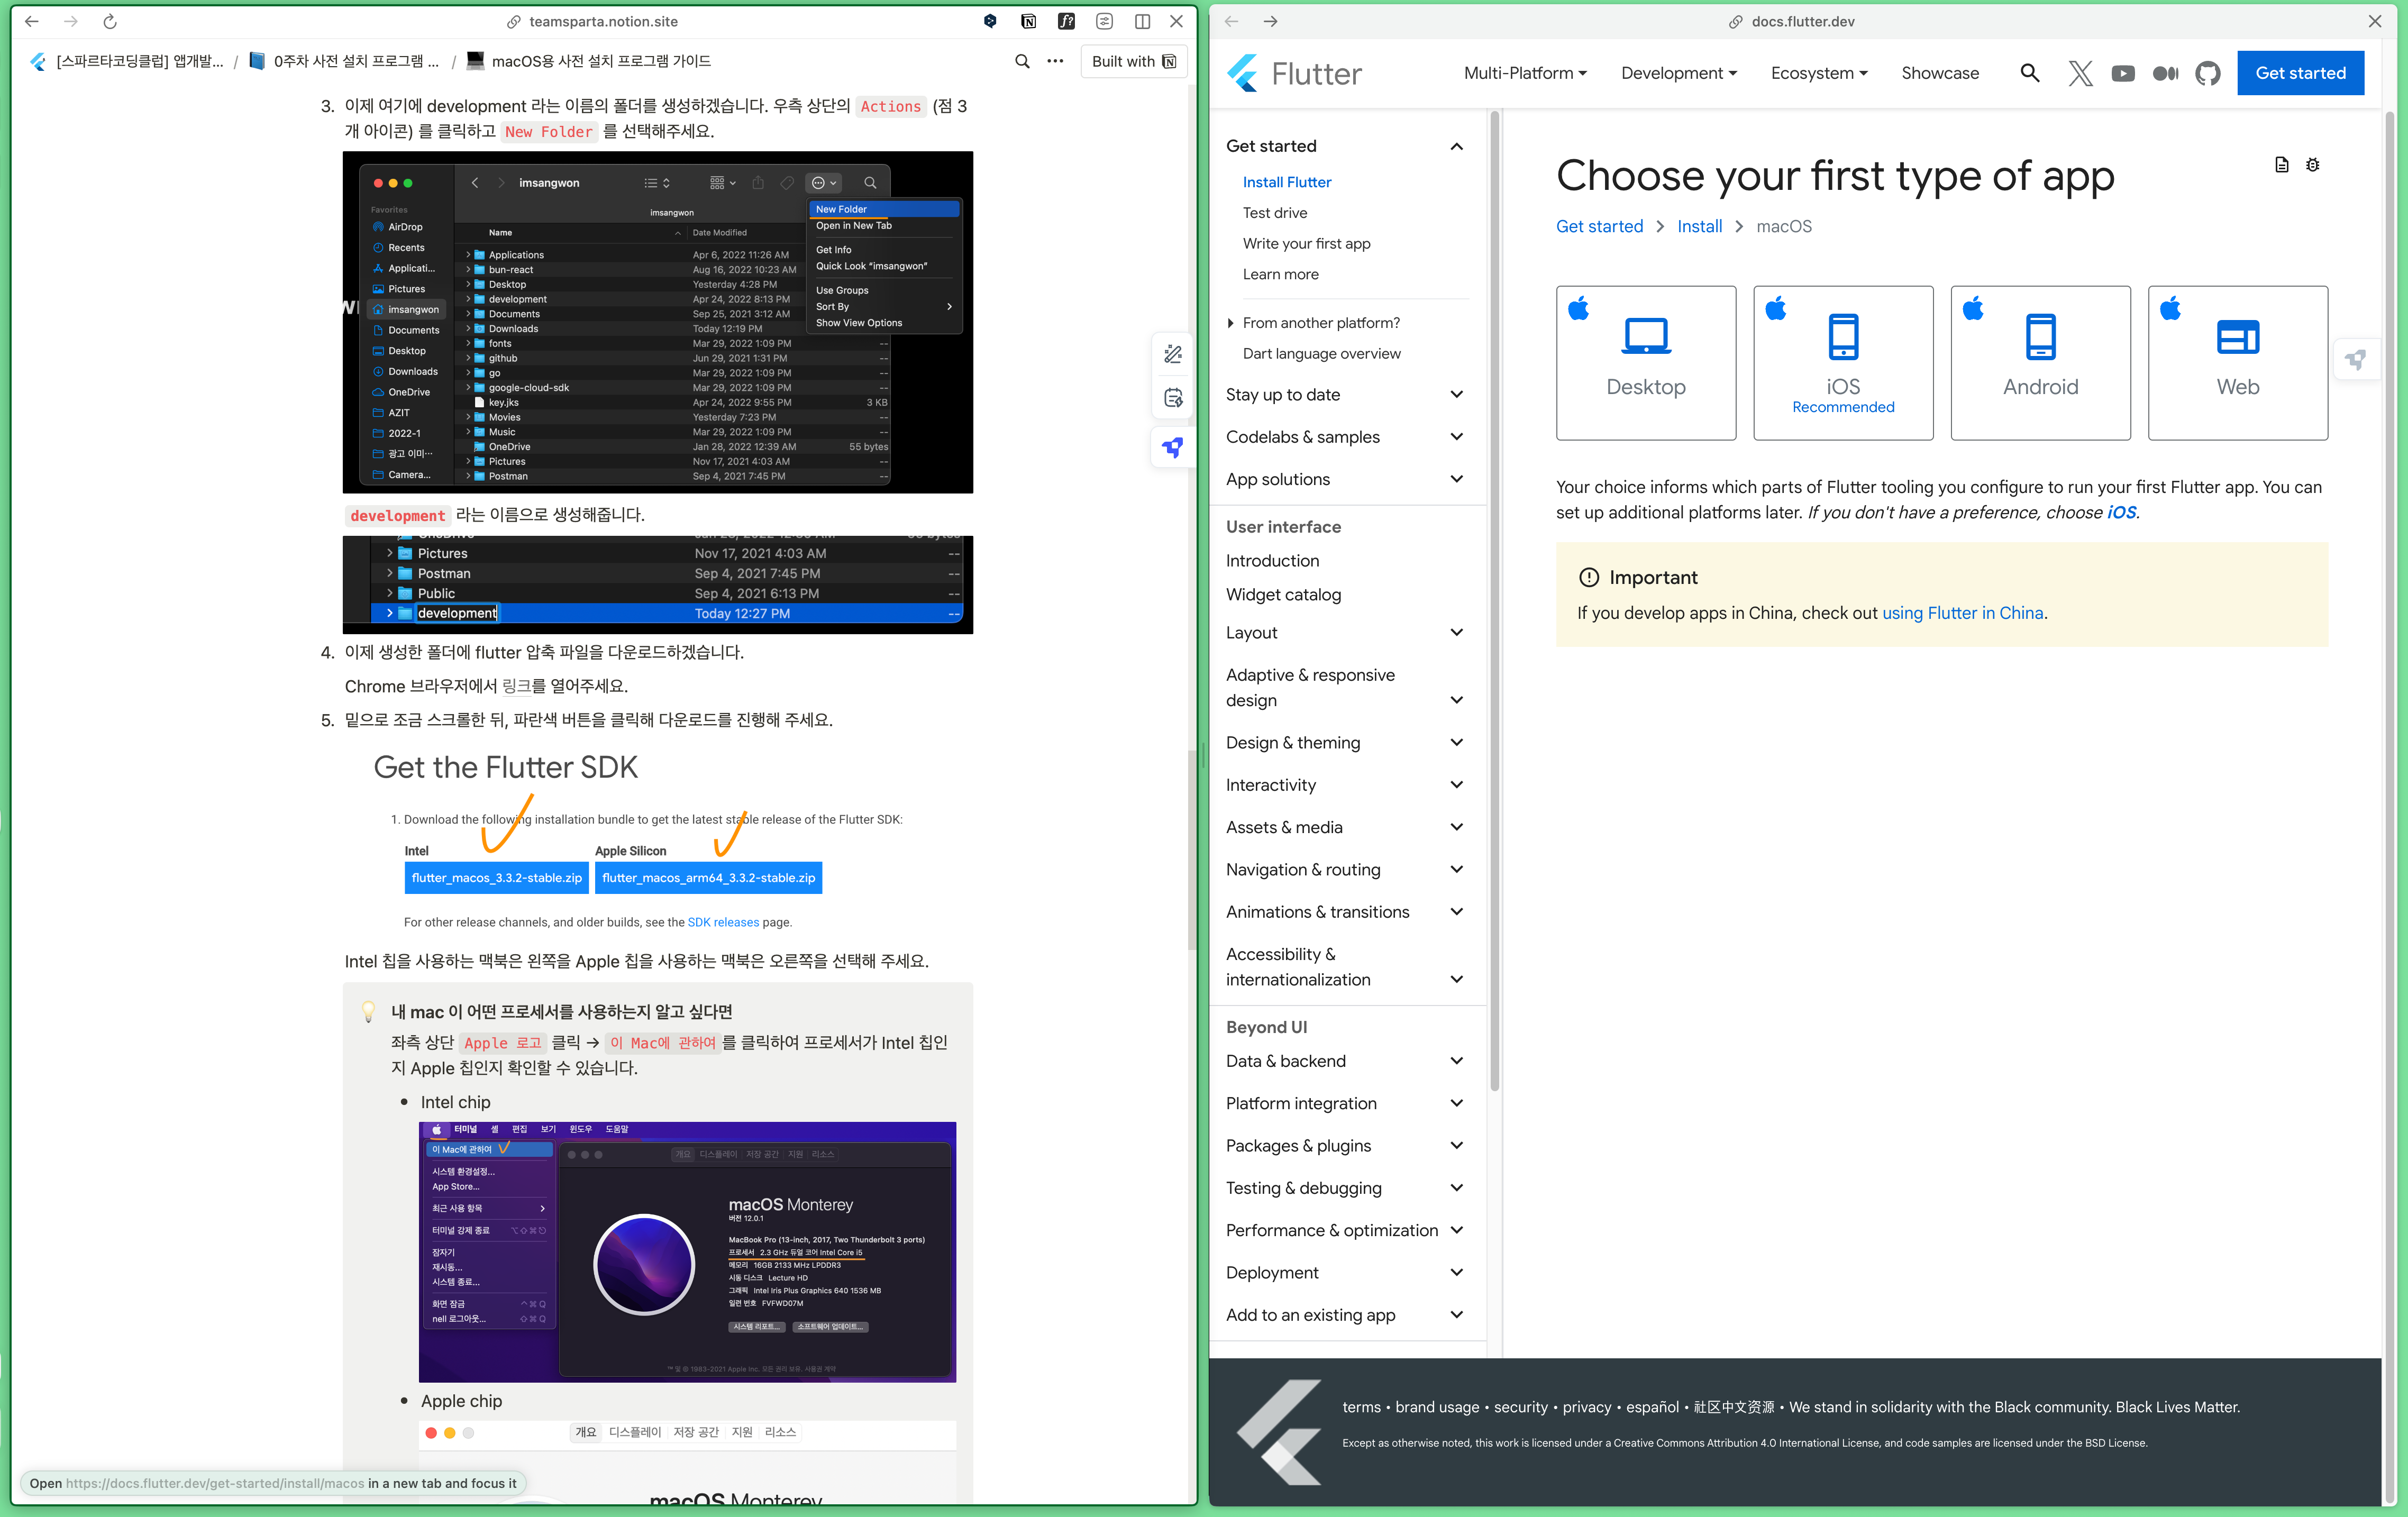The image size is (2408, 1517).
Task: Open the Flutter YouTube icon link
Action: tap(2123, 73)
